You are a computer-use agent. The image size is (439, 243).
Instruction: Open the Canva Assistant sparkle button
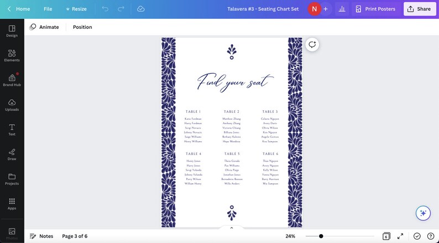[x=423, y=213]
